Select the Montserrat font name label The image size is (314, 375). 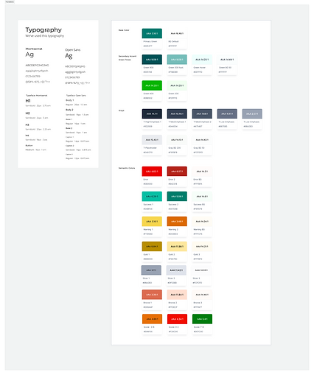(34, 49)
